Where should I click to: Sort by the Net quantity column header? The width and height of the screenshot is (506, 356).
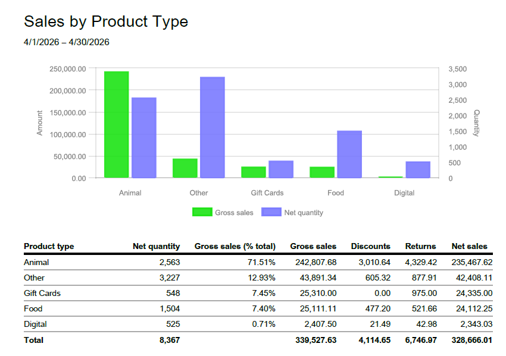[156, 246]
